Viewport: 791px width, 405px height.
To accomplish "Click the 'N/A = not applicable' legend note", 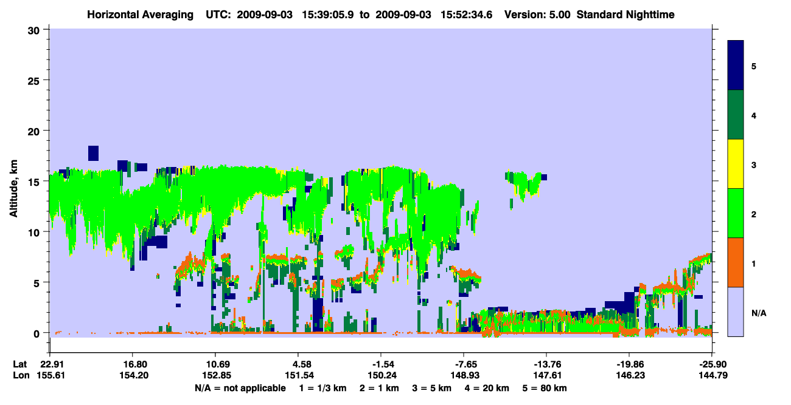I will (240, 388).
